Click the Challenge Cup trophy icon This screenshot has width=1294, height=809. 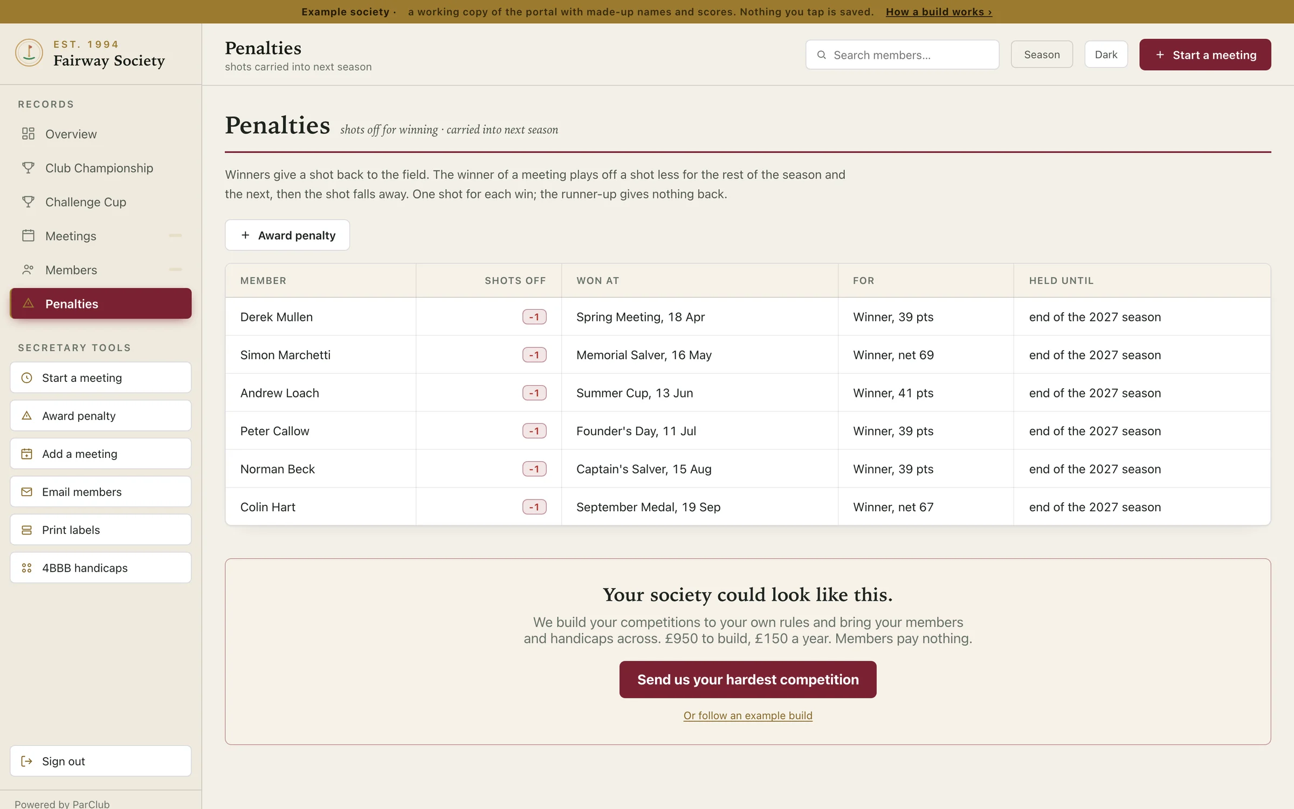point(28,202)
